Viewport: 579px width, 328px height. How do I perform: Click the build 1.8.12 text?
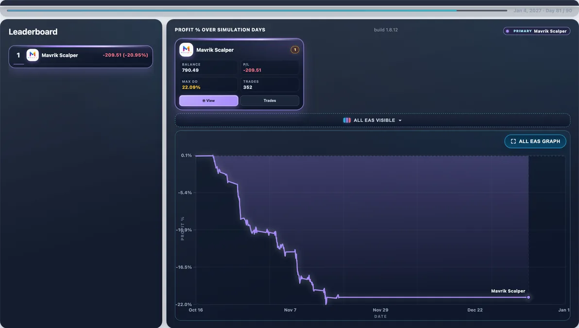coord(386,30)
